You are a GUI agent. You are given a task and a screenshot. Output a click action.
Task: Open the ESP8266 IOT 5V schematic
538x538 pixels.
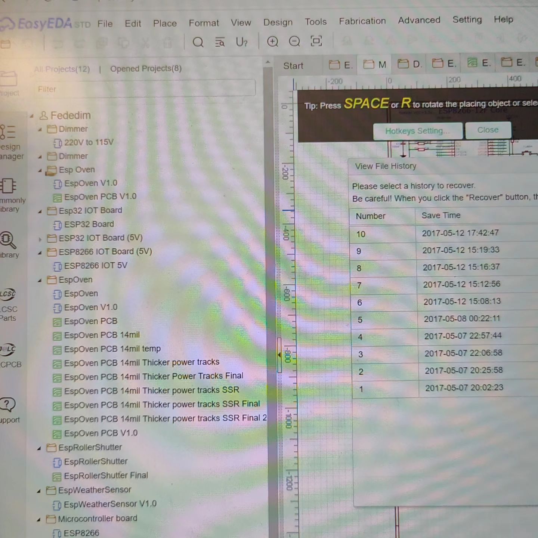[x=90, y=266]
